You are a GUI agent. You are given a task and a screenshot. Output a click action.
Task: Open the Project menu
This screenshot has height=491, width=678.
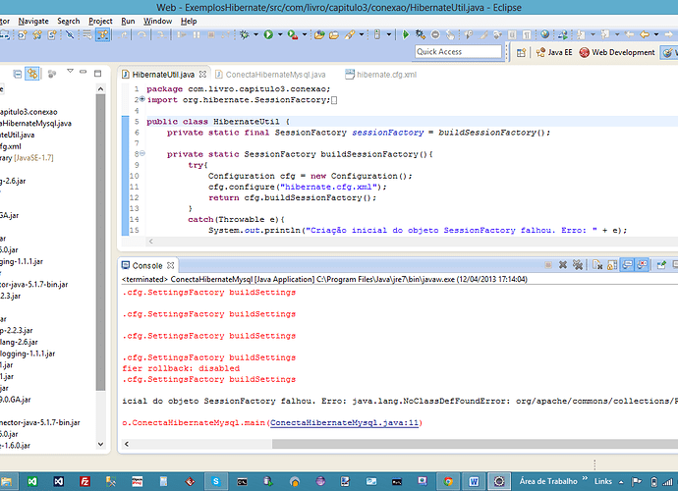point(100,20)
